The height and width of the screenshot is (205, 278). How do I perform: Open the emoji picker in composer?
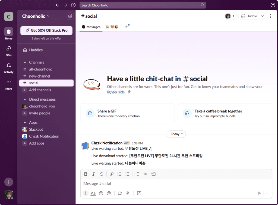(101, 193)
